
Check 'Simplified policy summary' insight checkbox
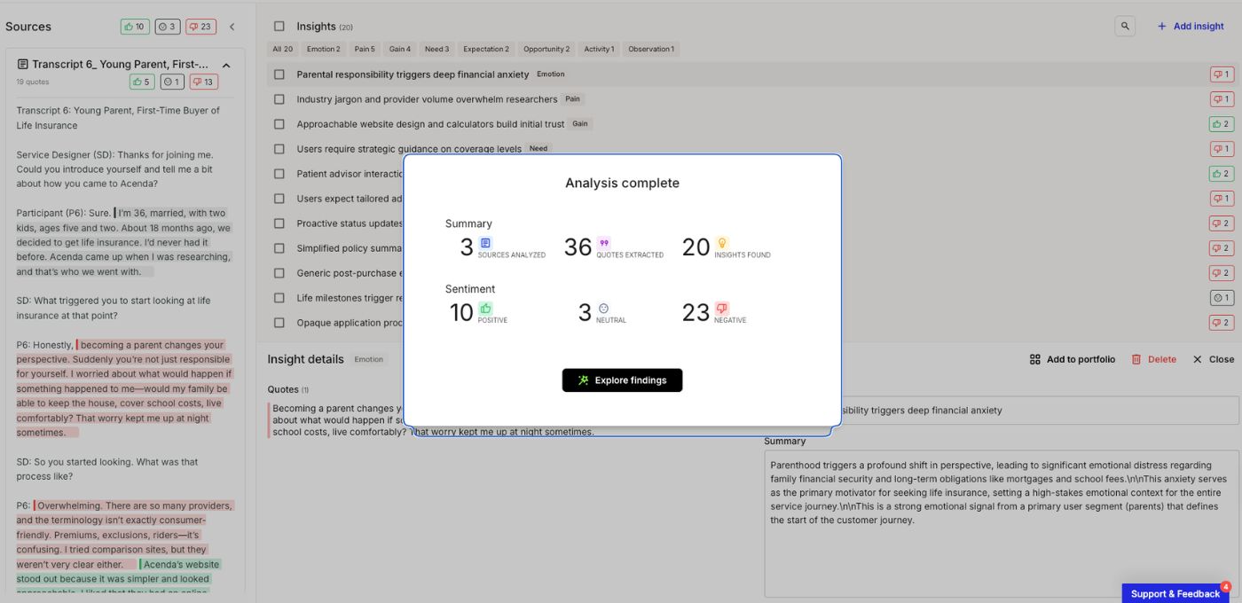[x=279, y=248]
